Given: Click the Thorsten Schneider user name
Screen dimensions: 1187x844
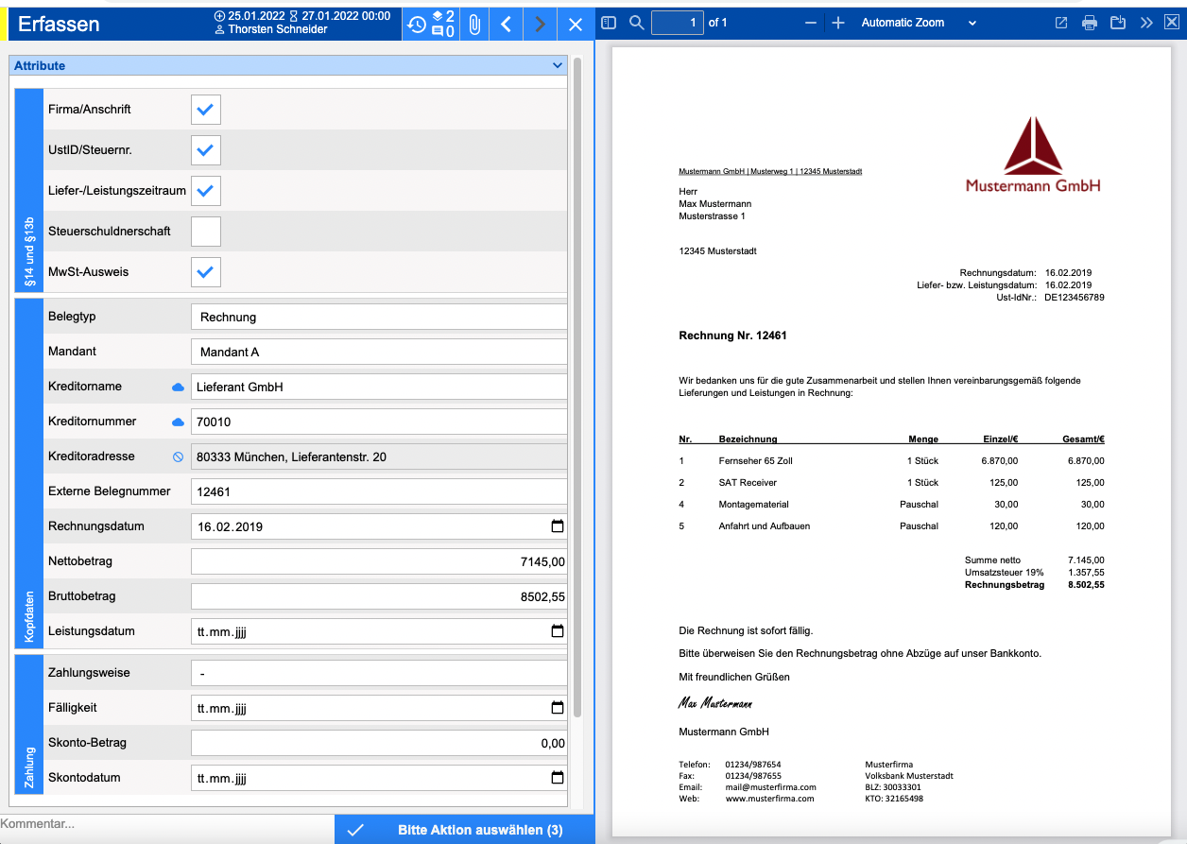Looking at the screenshot, I should (x=278, y=30).
